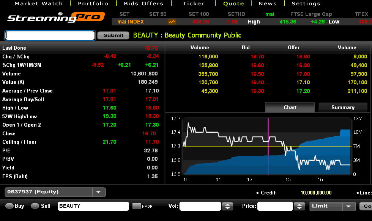Viewport: 372px width, 221px height.
Task: Click the Vol input field
Action: [200, 206]
